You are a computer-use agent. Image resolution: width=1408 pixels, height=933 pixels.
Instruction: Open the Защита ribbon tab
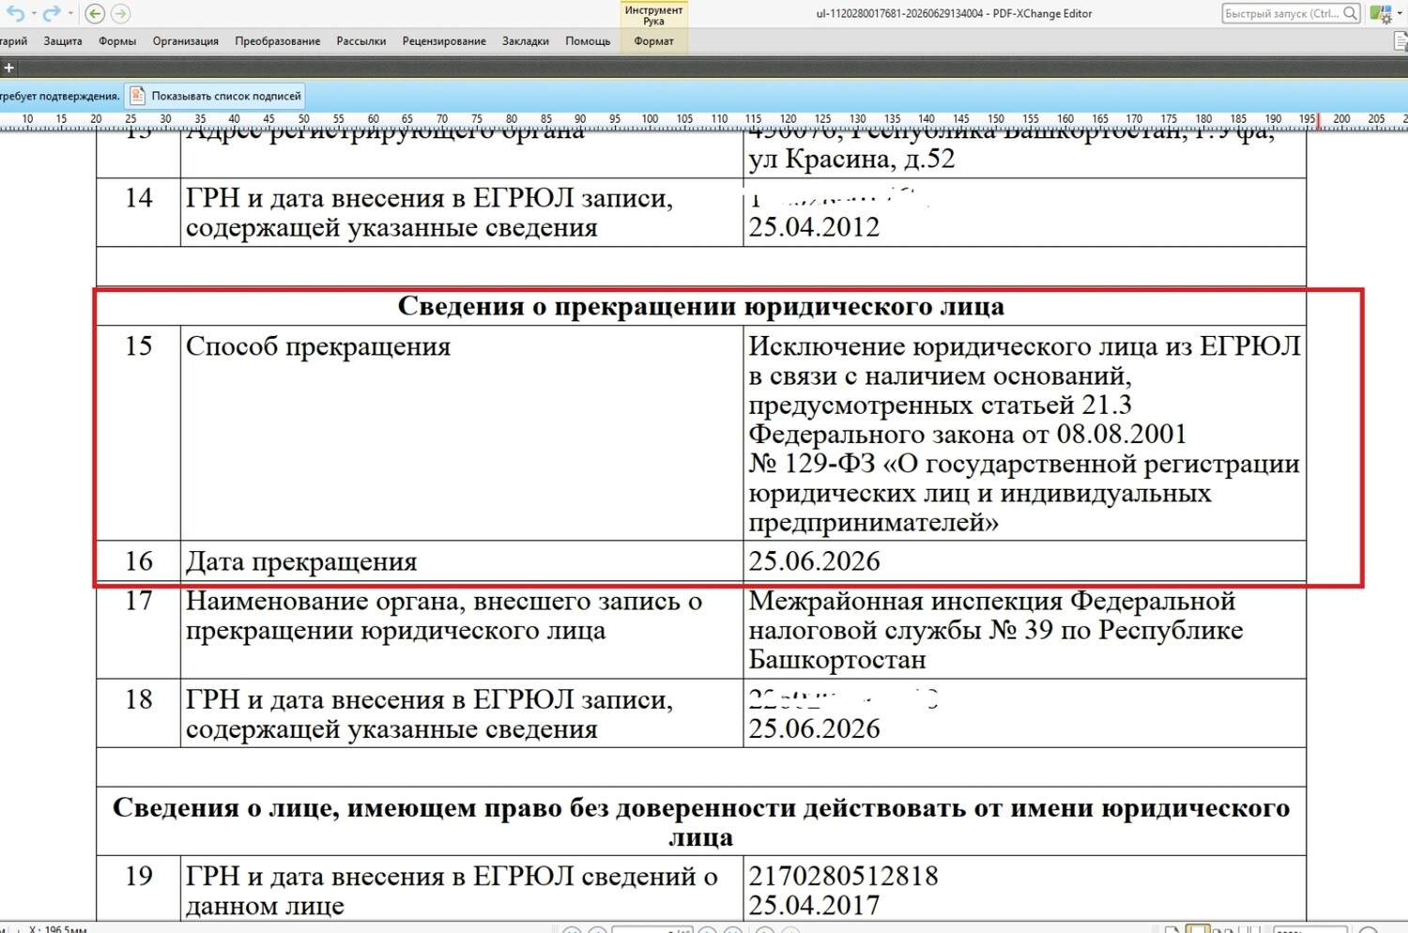[63, 41]
